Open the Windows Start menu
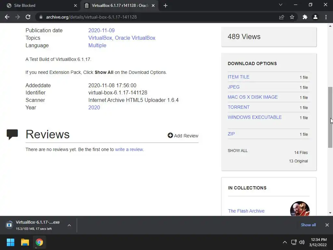This screenshot has height=250, width=333. [x=10, y=242]
